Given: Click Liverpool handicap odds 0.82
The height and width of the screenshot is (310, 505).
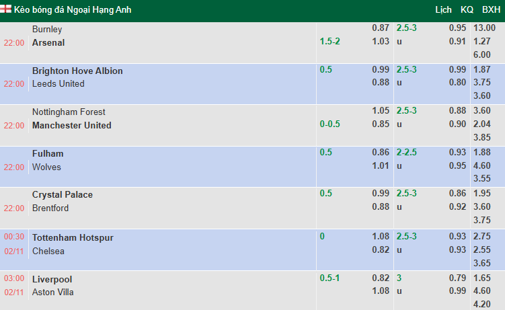Looking at the screenshot, I should pyautogui.click(x=381, y=278).
